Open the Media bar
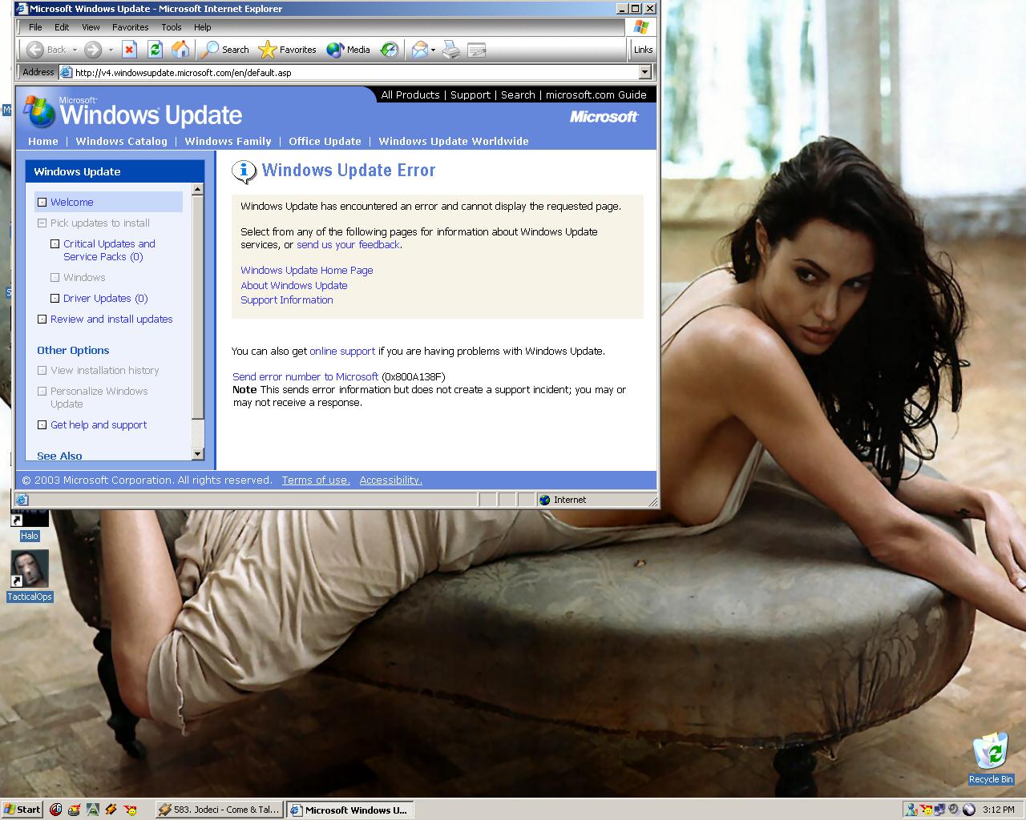The height and width of the screenshot is (820, 1026). tap(349, 50)
